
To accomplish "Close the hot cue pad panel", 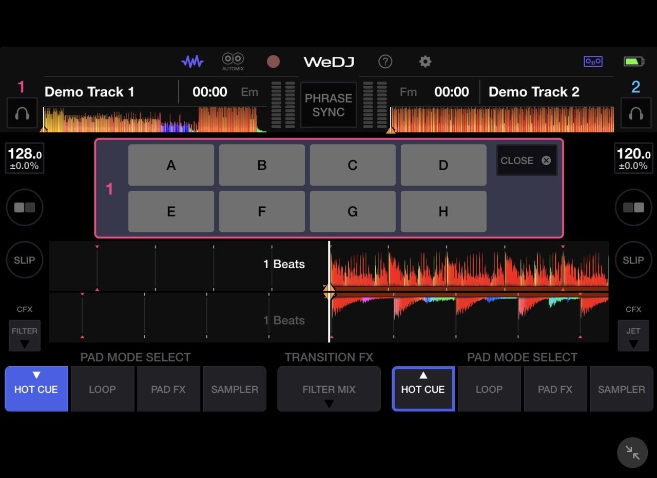I will tap(526, 160).
